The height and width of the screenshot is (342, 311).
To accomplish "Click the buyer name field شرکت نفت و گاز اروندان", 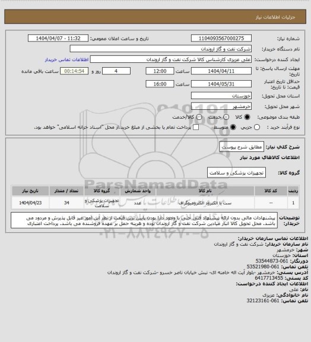I will (160, 49).
